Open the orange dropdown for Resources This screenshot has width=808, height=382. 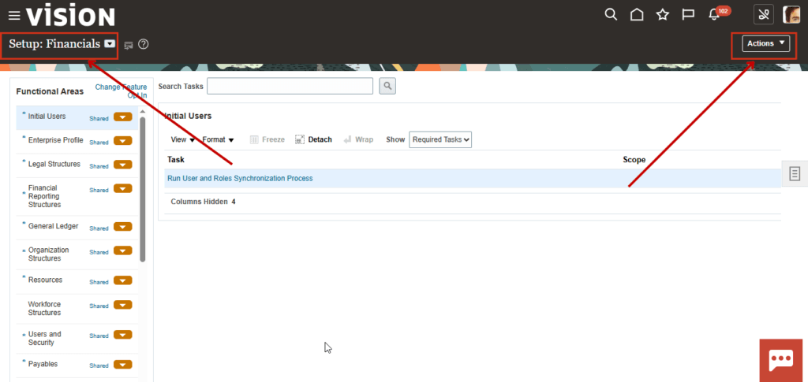[122, 280]
